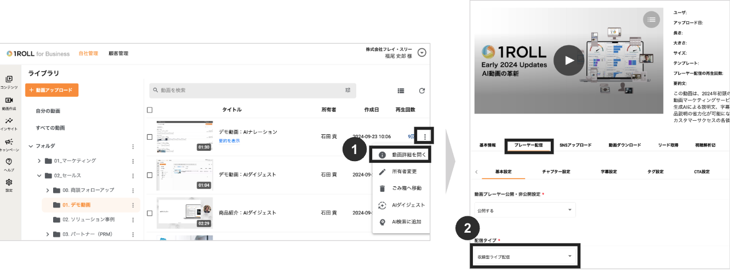This screenshot has height=272, width=730.
Task: Click the 動画を検索 search field
Action: [253, 90]
